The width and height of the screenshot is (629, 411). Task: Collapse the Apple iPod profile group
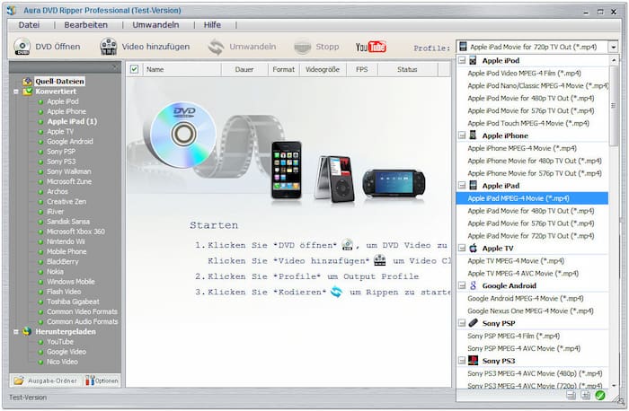click(462, 60)
